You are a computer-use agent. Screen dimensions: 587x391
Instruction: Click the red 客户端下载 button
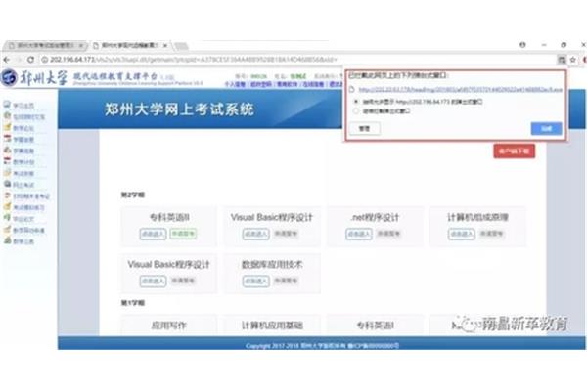514,152
